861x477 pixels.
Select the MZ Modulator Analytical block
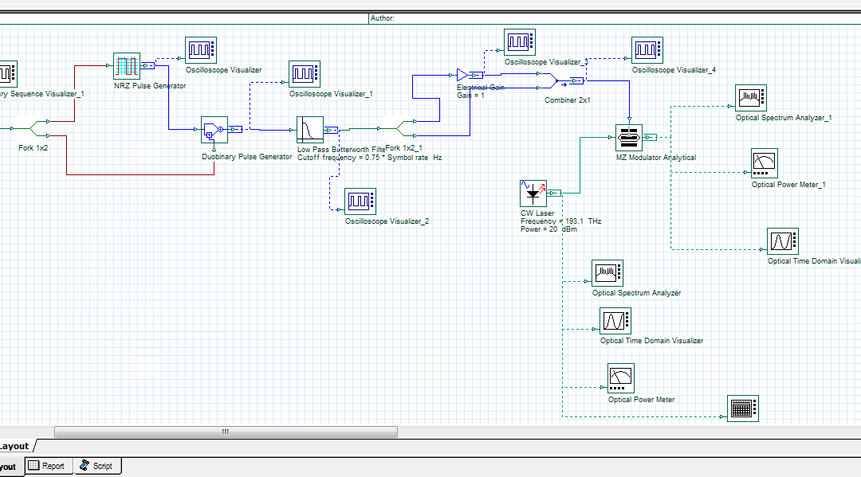pos(629,138)
